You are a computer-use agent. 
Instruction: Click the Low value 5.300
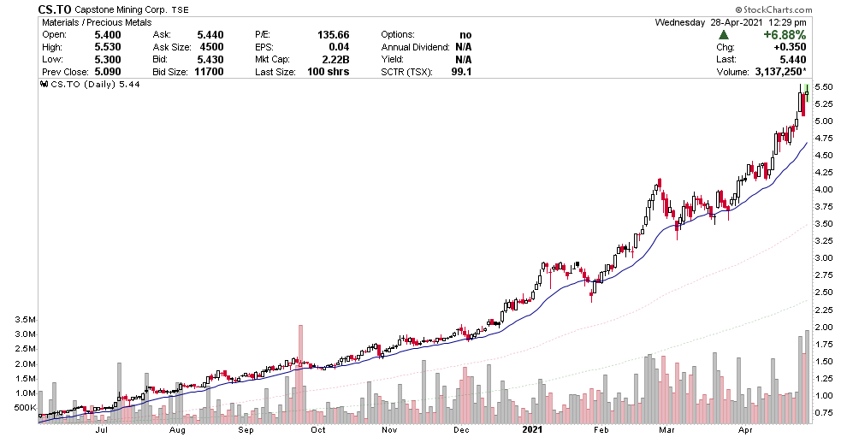click(x=108, y=59)
